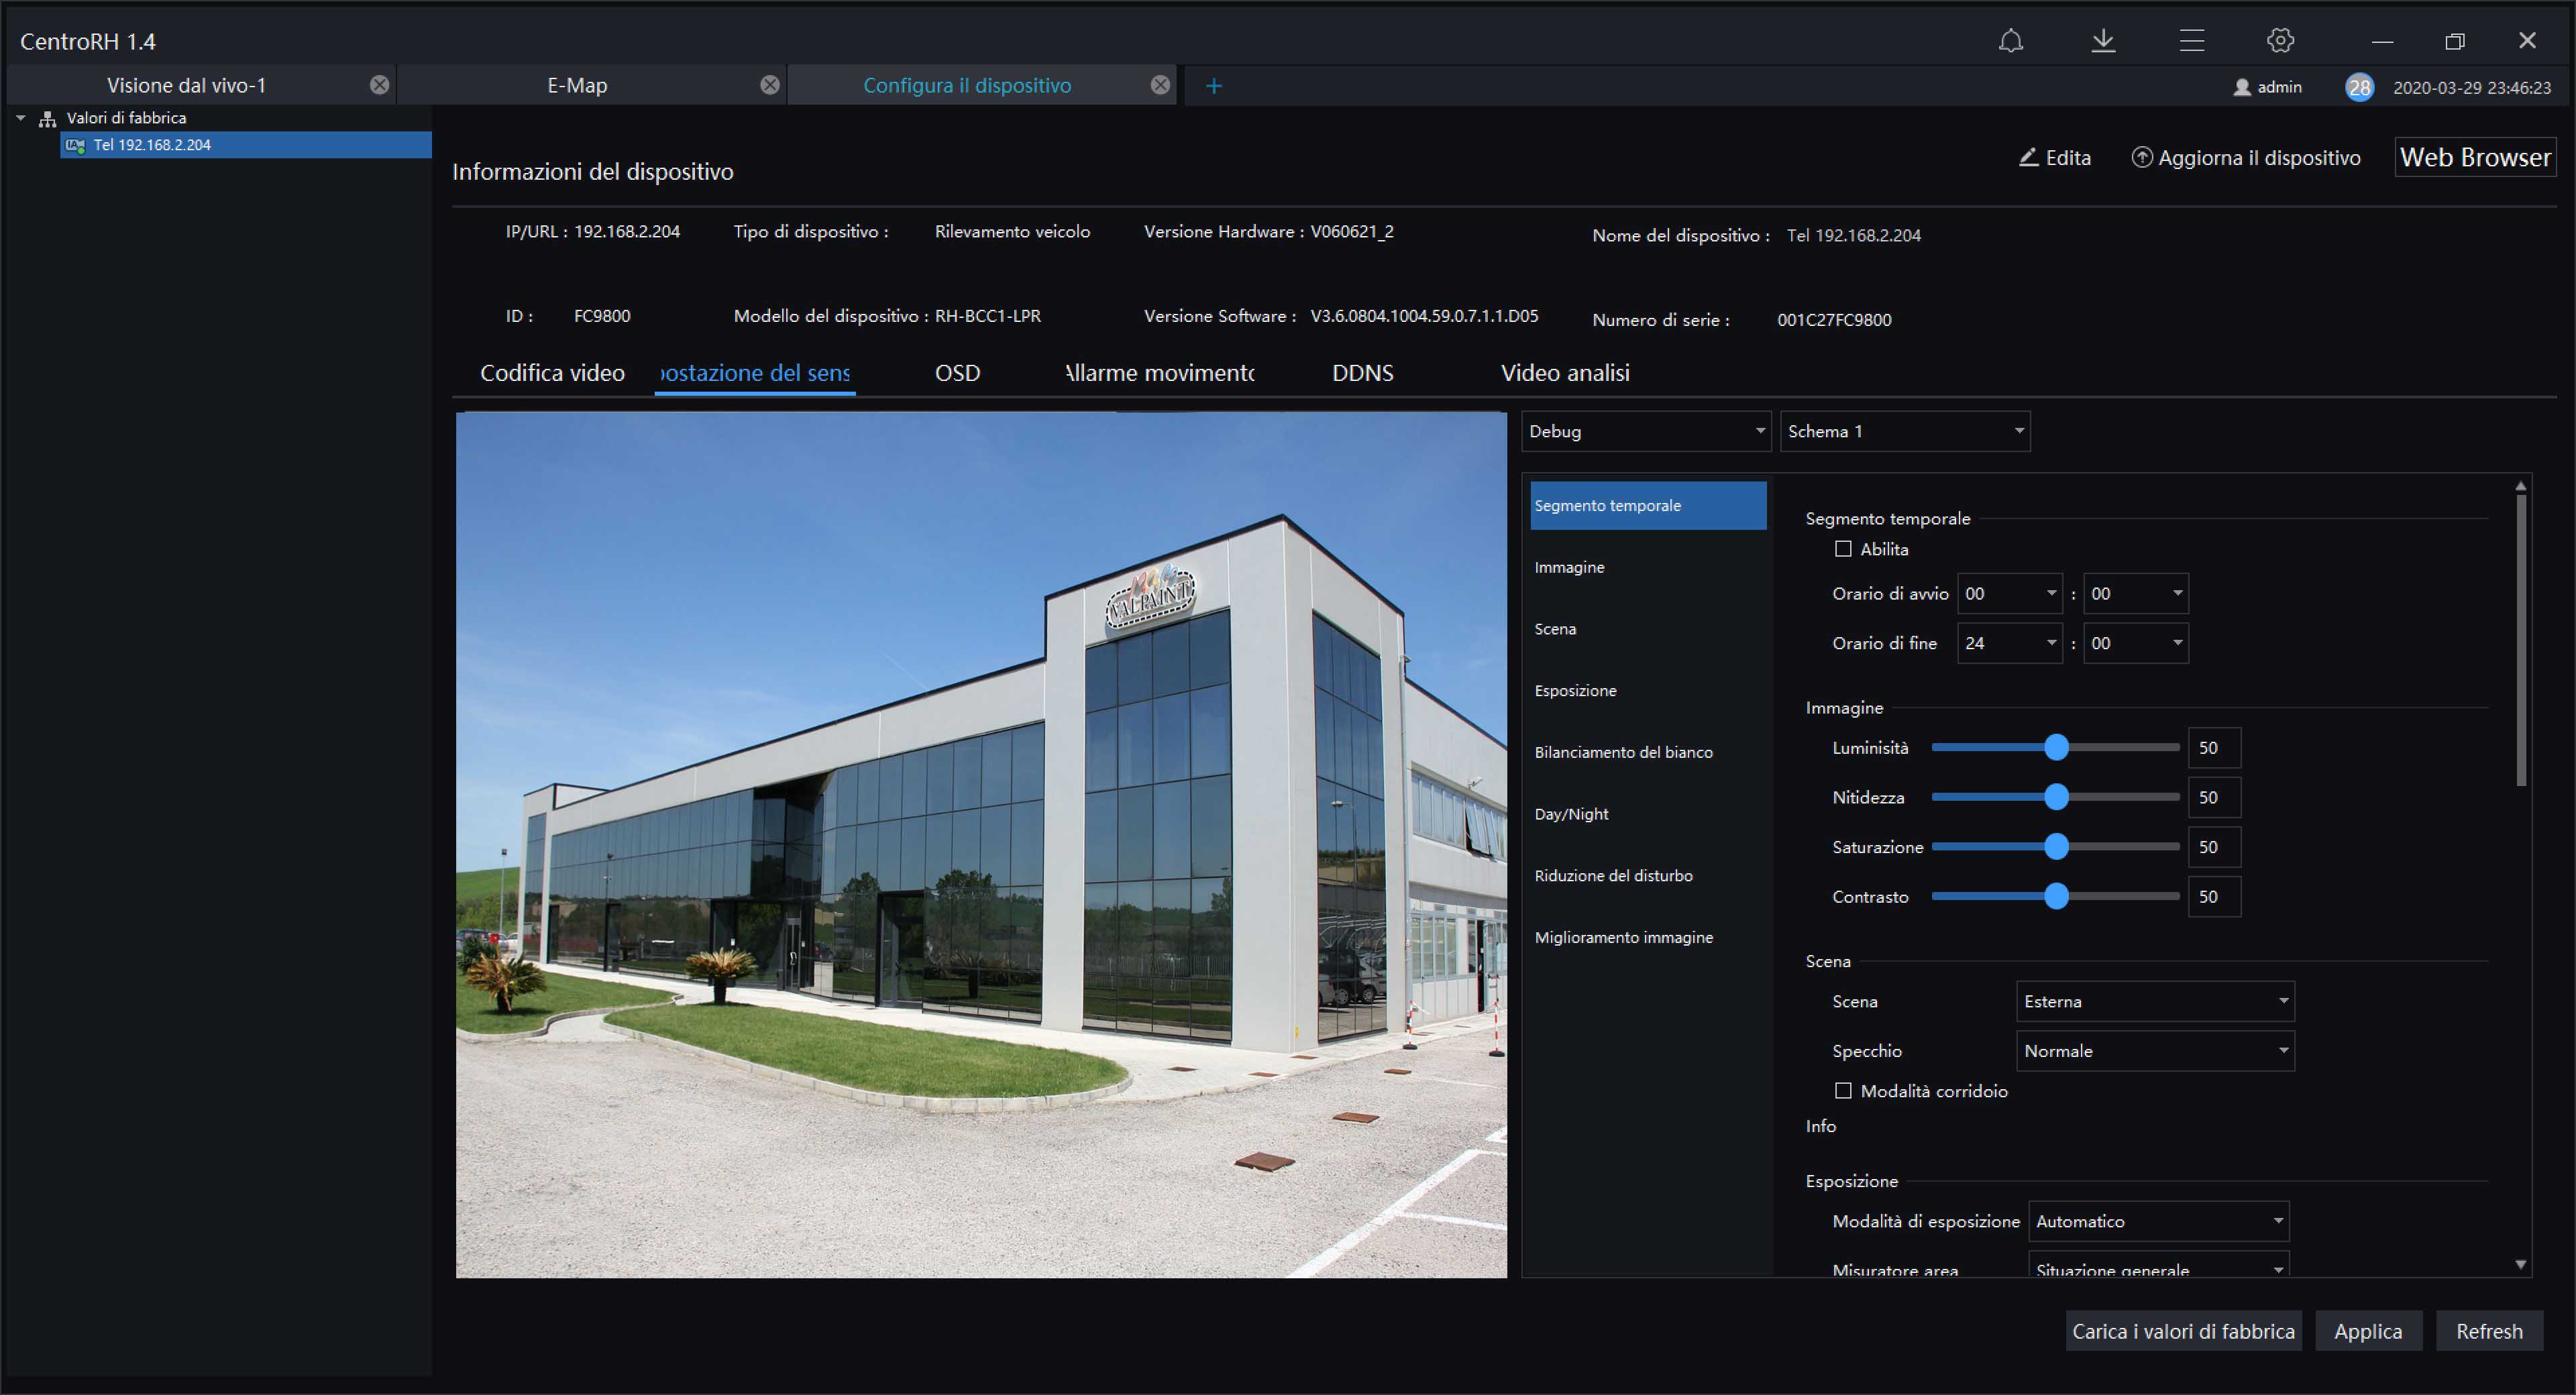The height and width of the screenshot is (1395, 2576).
Task: Open the Debug mode dropdown
Action: [1645, 431]
